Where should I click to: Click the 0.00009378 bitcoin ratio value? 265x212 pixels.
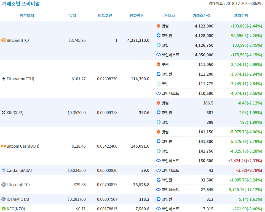(x=107, y=112)
